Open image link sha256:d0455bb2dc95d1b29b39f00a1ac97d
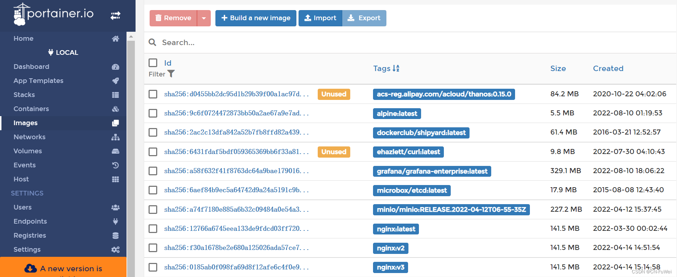The width and height of the screenshot is (677, 277). 236,94
